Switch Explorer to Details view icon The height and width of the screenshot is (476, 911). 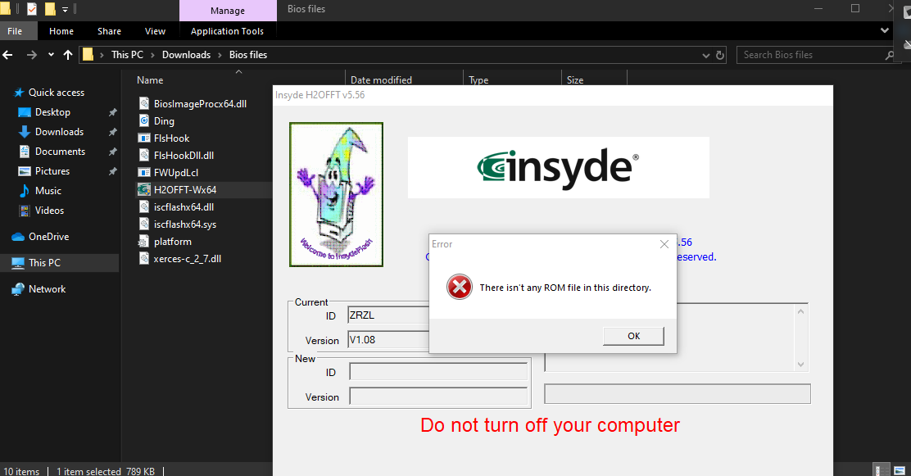coord(882,470)
